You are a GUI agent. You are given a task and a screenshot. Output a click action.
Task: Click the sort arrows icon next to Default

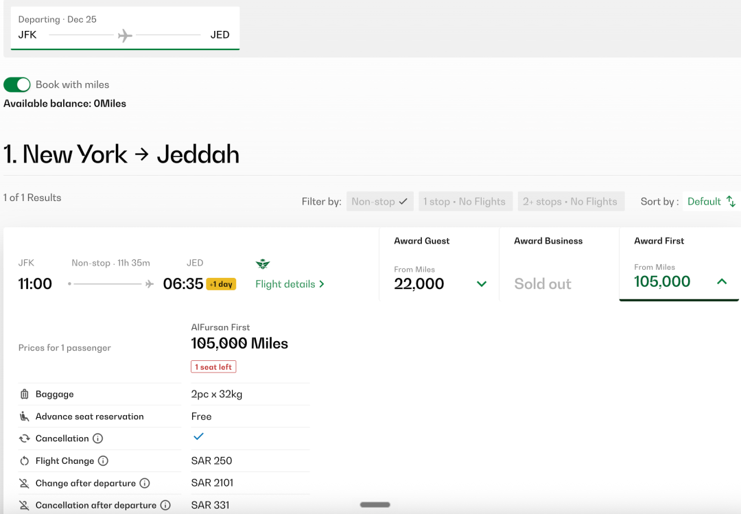(731, 202)
